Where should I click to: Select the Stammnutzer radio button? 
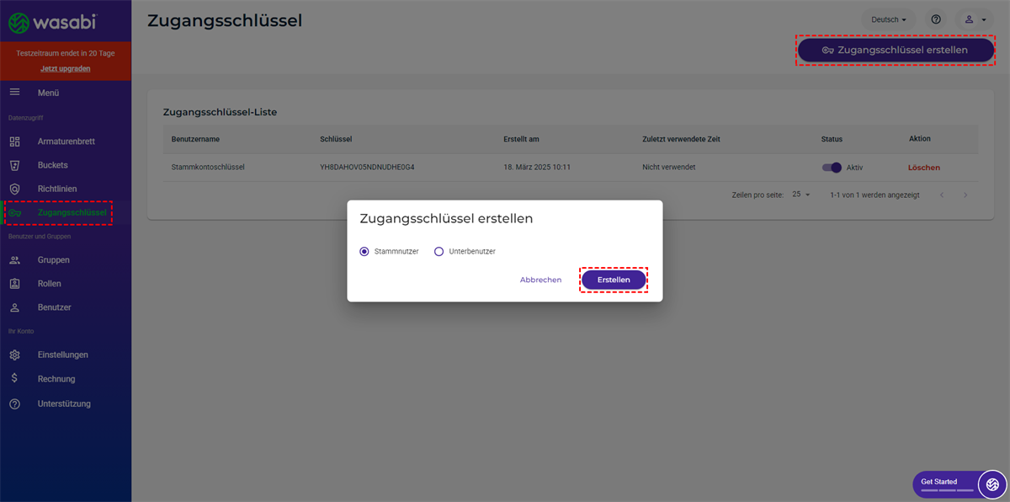pyautogui.click(x=364, y=251)
